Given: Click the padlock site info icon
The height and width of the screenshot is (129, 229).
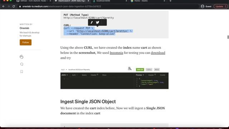Looking at the screenshot, I should pos(20,6).
